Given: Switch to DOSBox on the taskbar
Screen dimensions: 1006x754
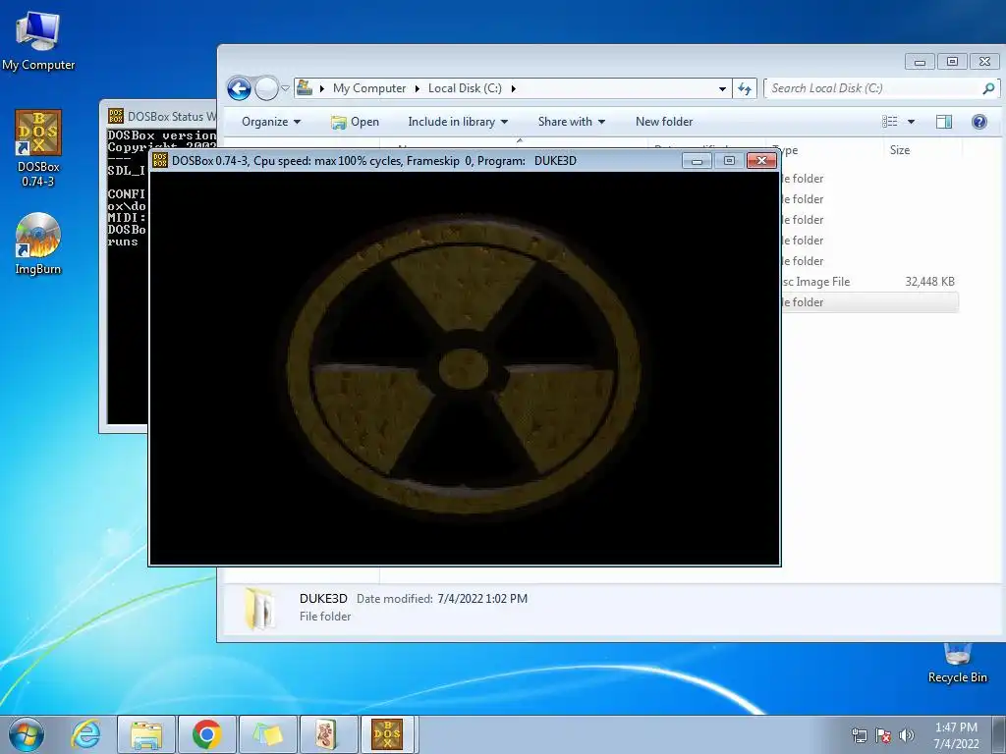Looking at the screenshot, I should point(388,734).
